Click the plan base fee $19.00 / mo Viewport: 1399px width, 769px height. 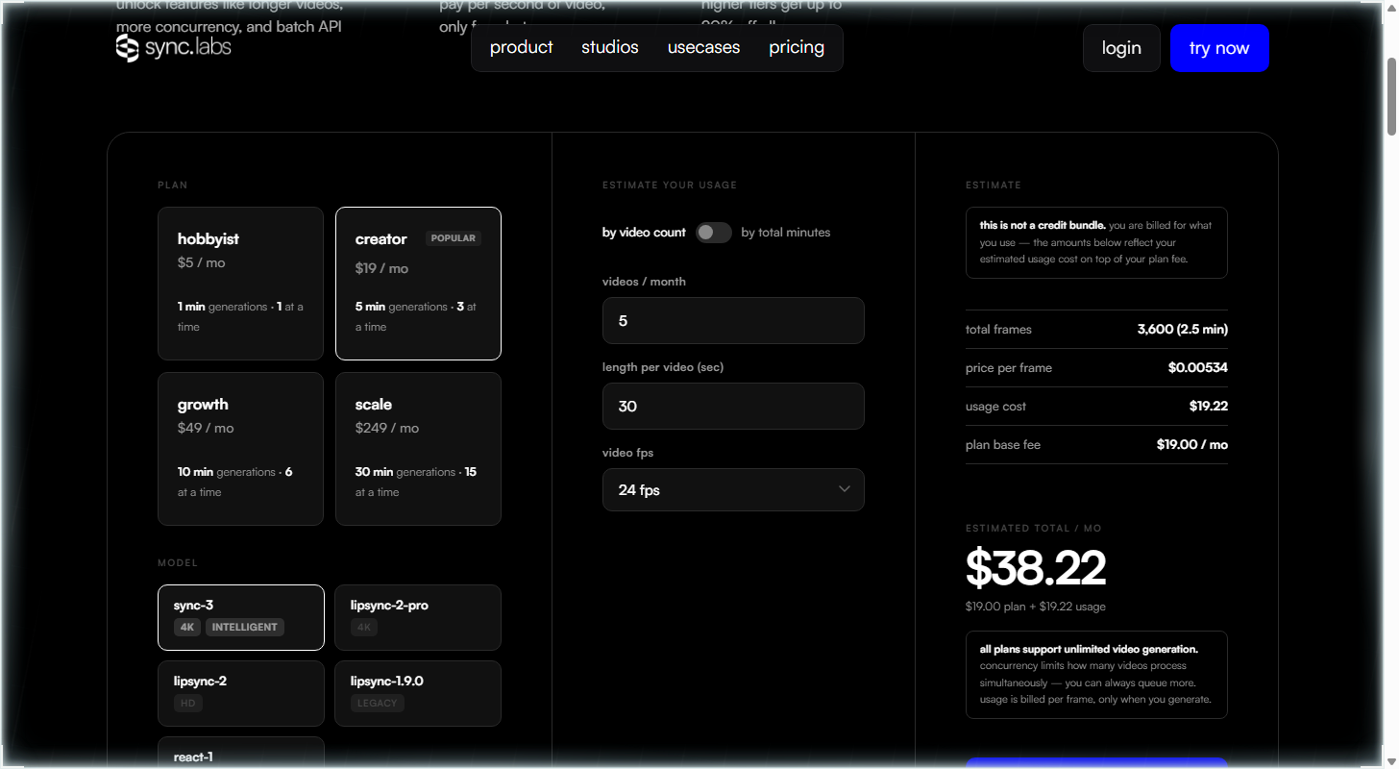[1192, 445]
